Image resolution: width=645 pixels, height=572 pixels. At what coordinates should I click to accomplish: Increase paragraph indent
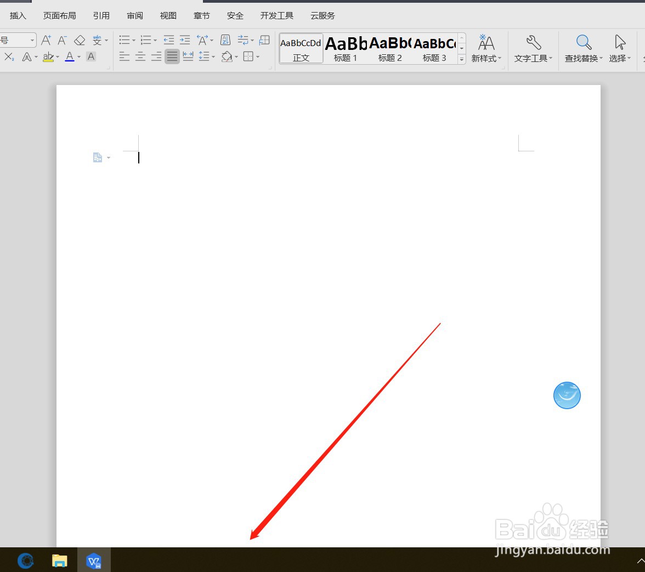[x=185, y=40]
